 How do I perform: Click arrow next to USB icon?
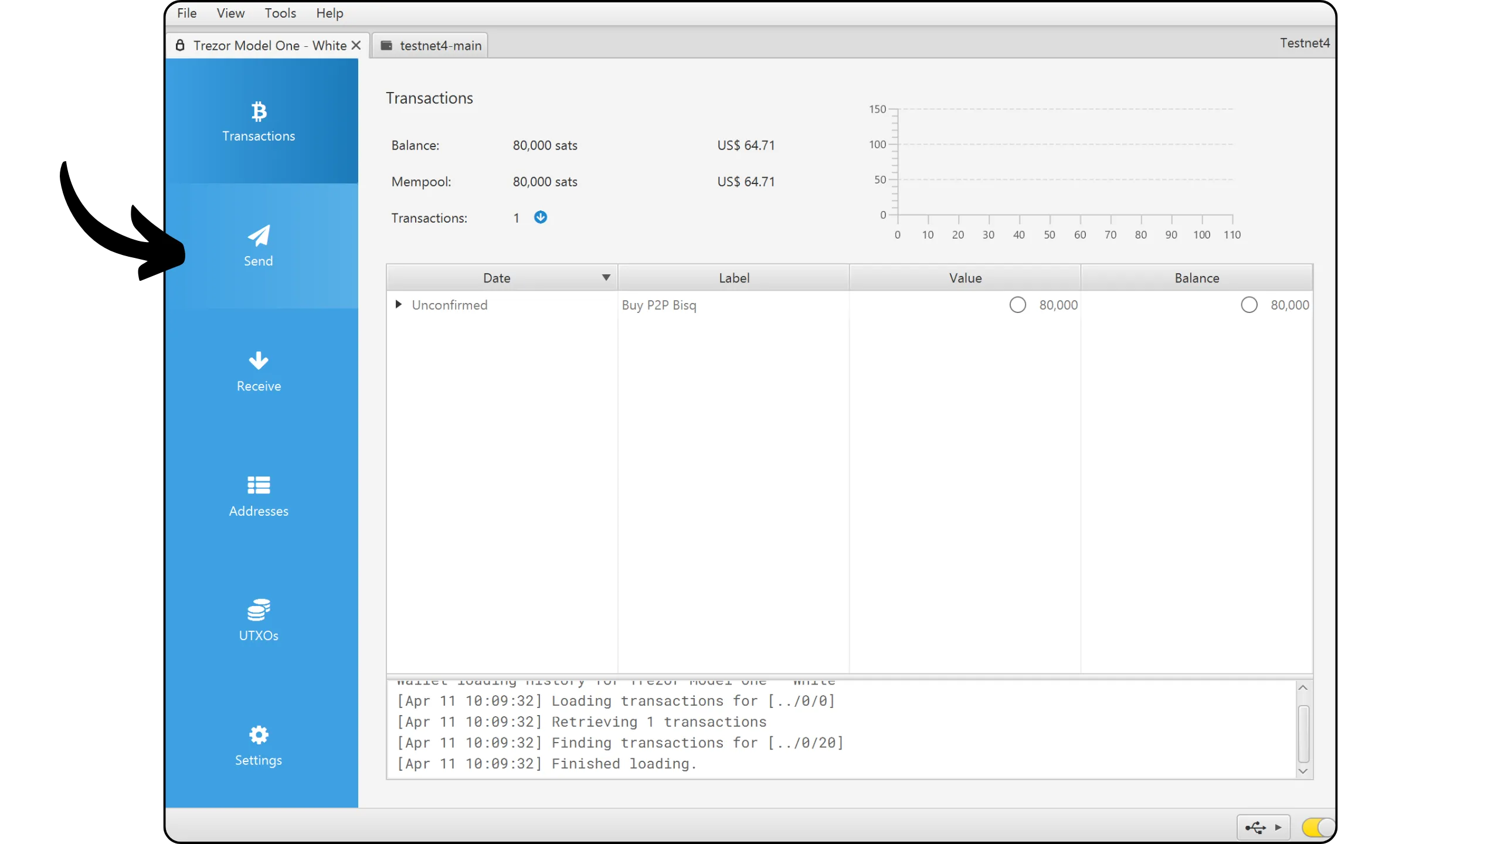point(1278,828)
